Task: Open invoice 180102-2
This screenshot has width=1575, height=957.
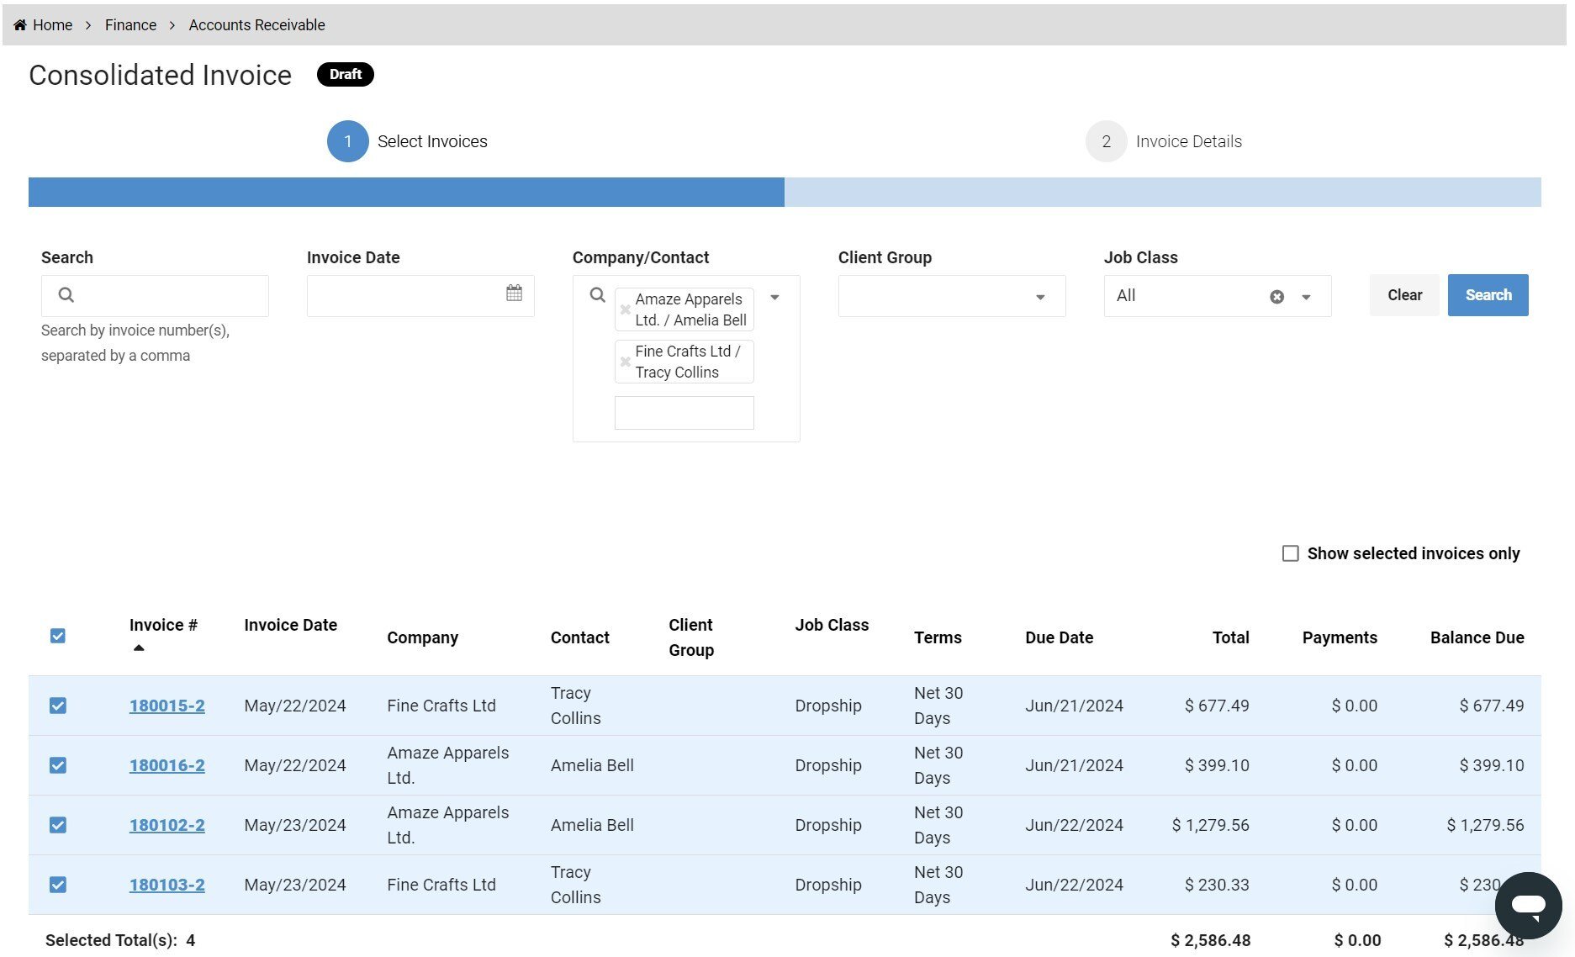Action: pyautogui.click(x=166, y=825)
